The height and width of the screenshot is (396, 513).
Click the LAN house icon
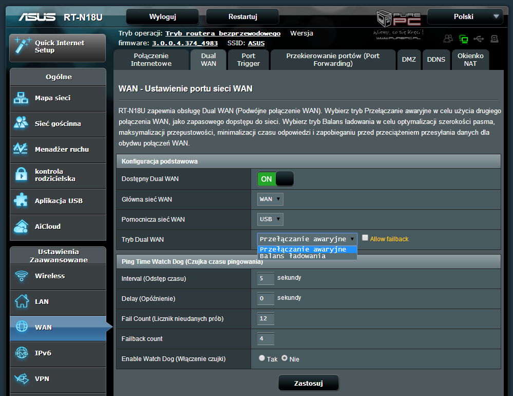tap(22, 301)
